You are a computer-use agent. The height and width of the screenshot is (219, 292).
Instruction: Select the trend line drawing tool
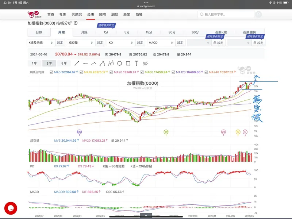tap(77, 64)
